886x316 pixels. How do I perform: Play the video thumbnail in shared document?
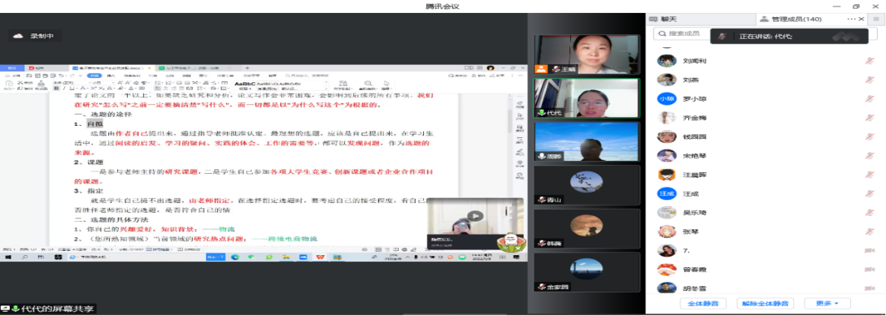click(x=475, y=215)
